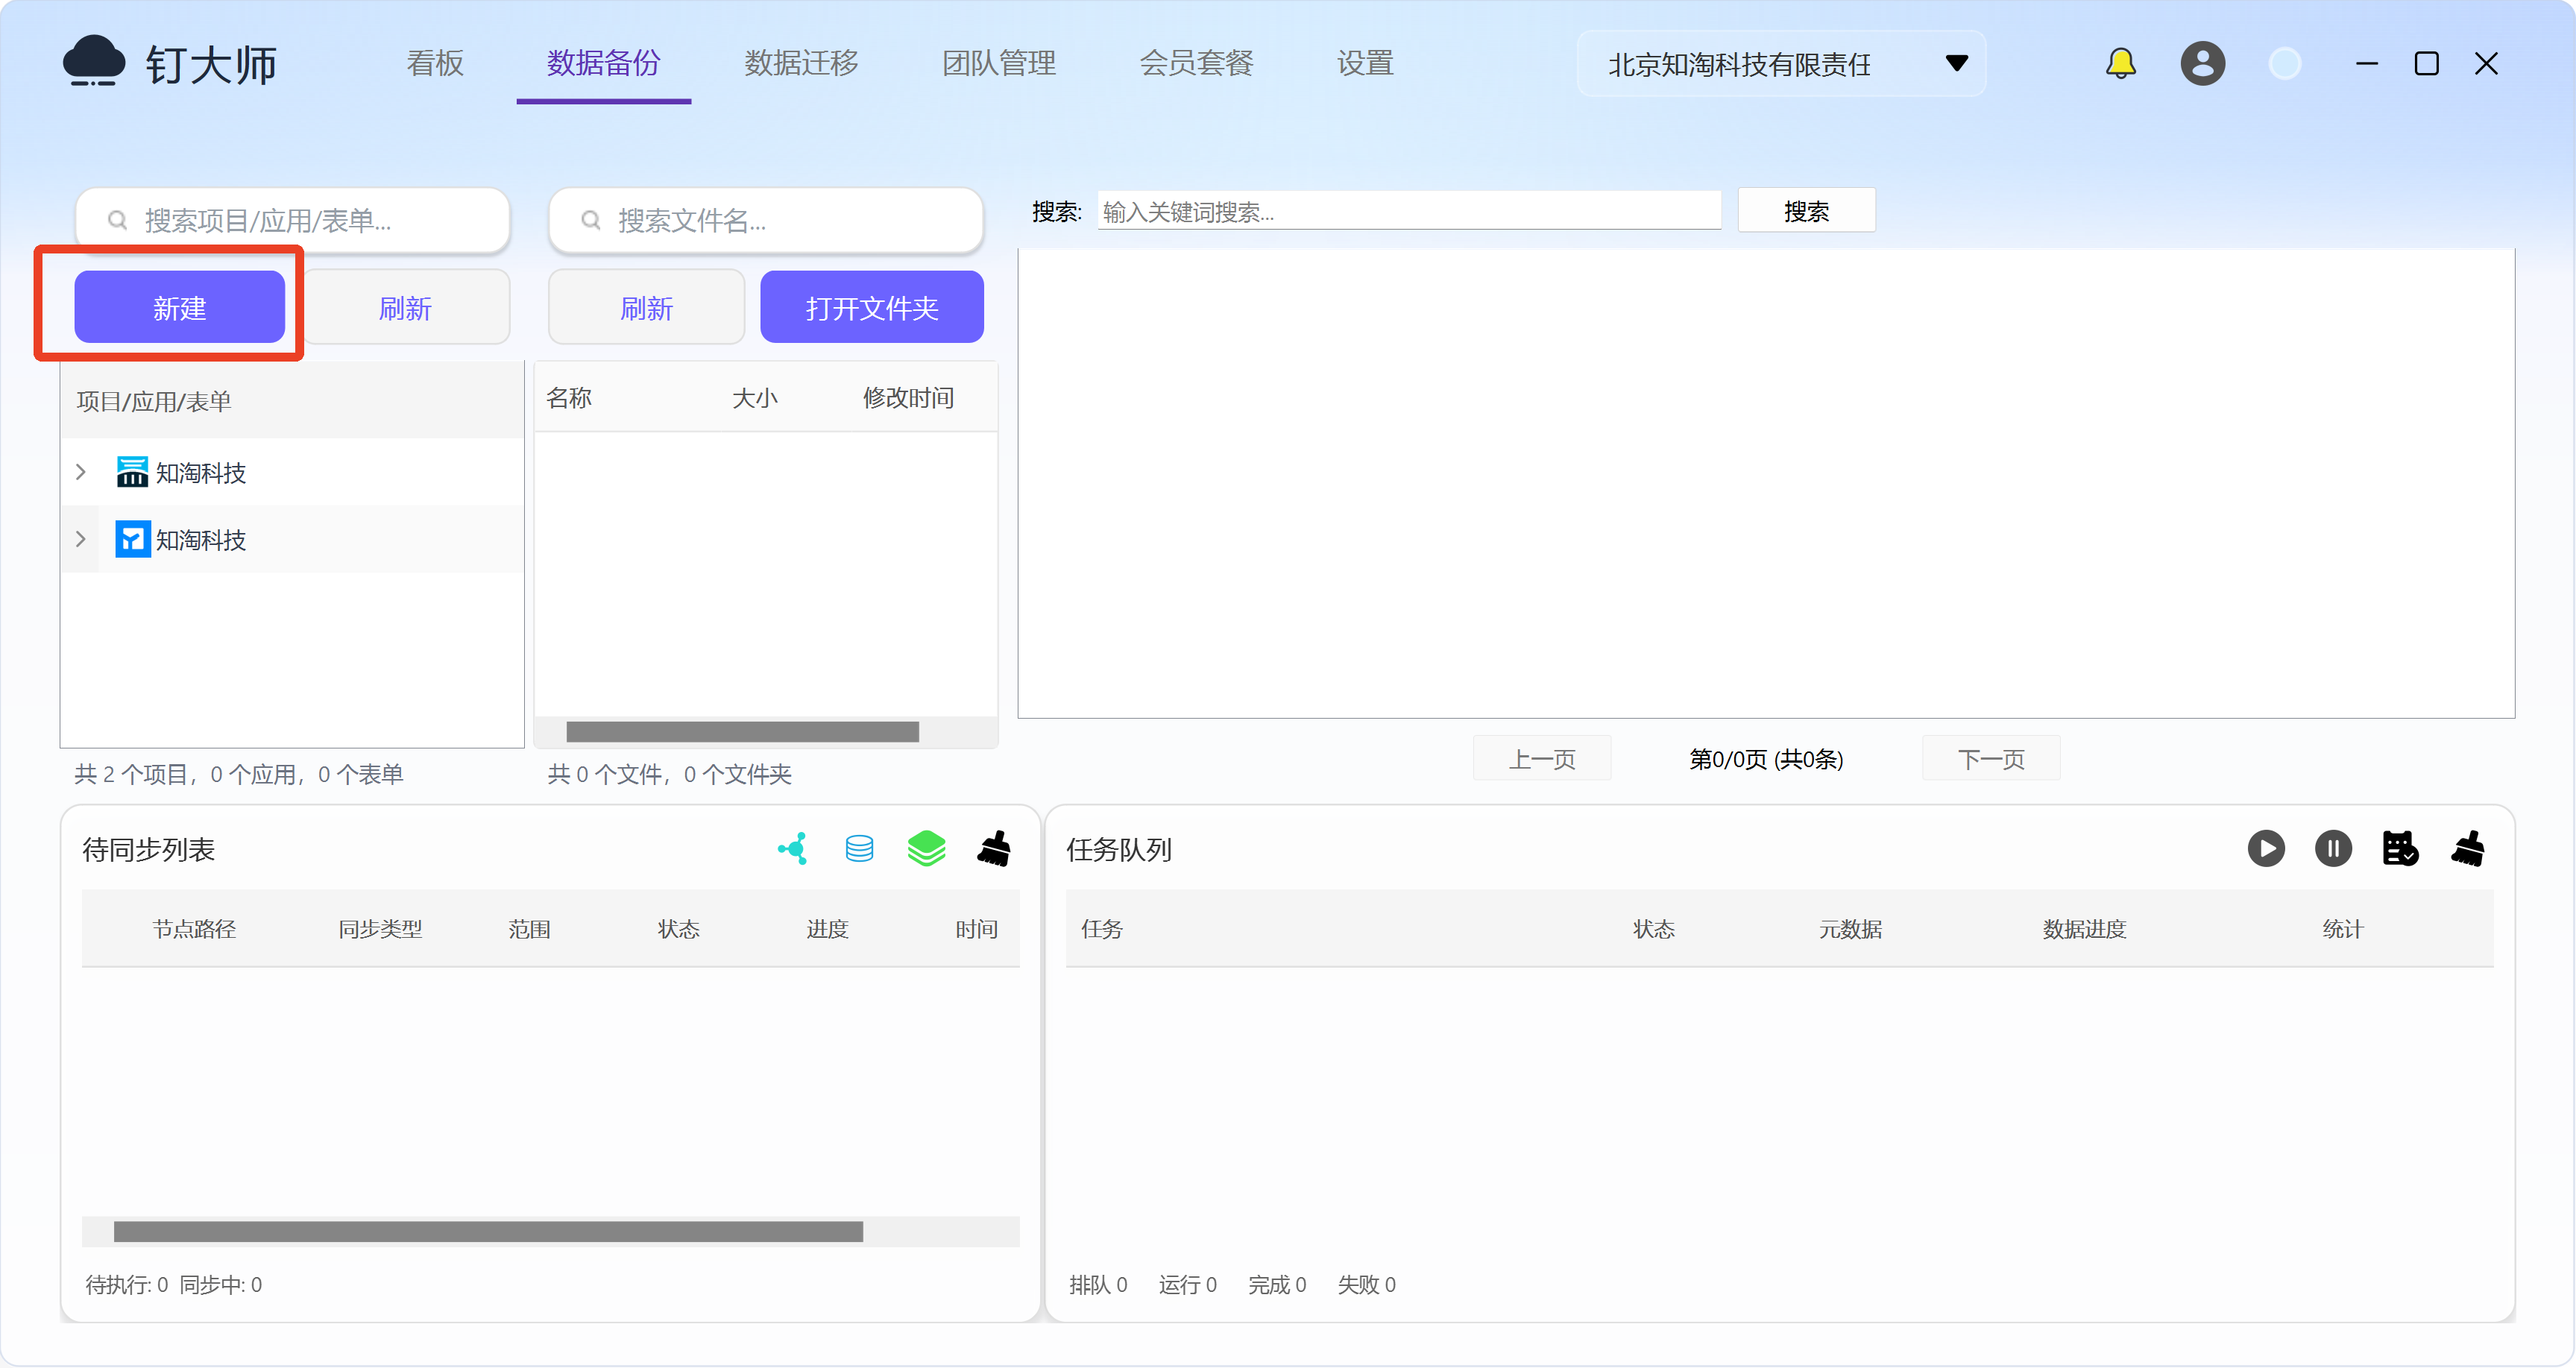
Task: Click the green layers icon in 待同步列表
Action: tap(926, 849)
